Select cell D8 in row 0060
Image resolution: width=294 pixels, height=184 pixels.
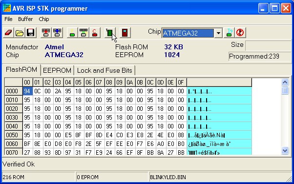click(58, 144)
